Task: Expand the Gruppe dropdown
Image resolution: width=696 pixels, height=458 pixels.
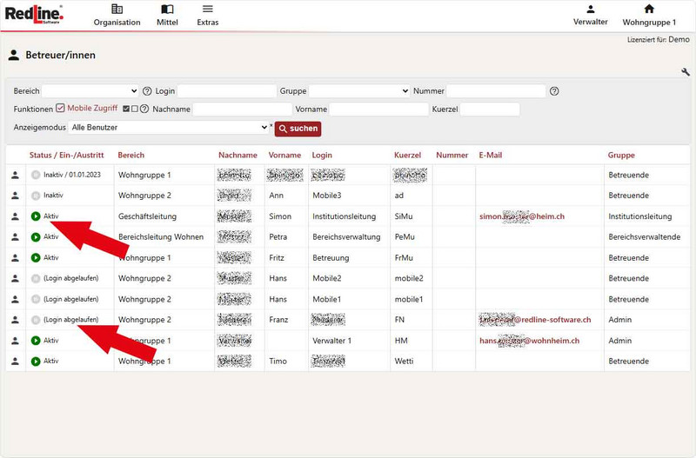Action: pos(358,91)
